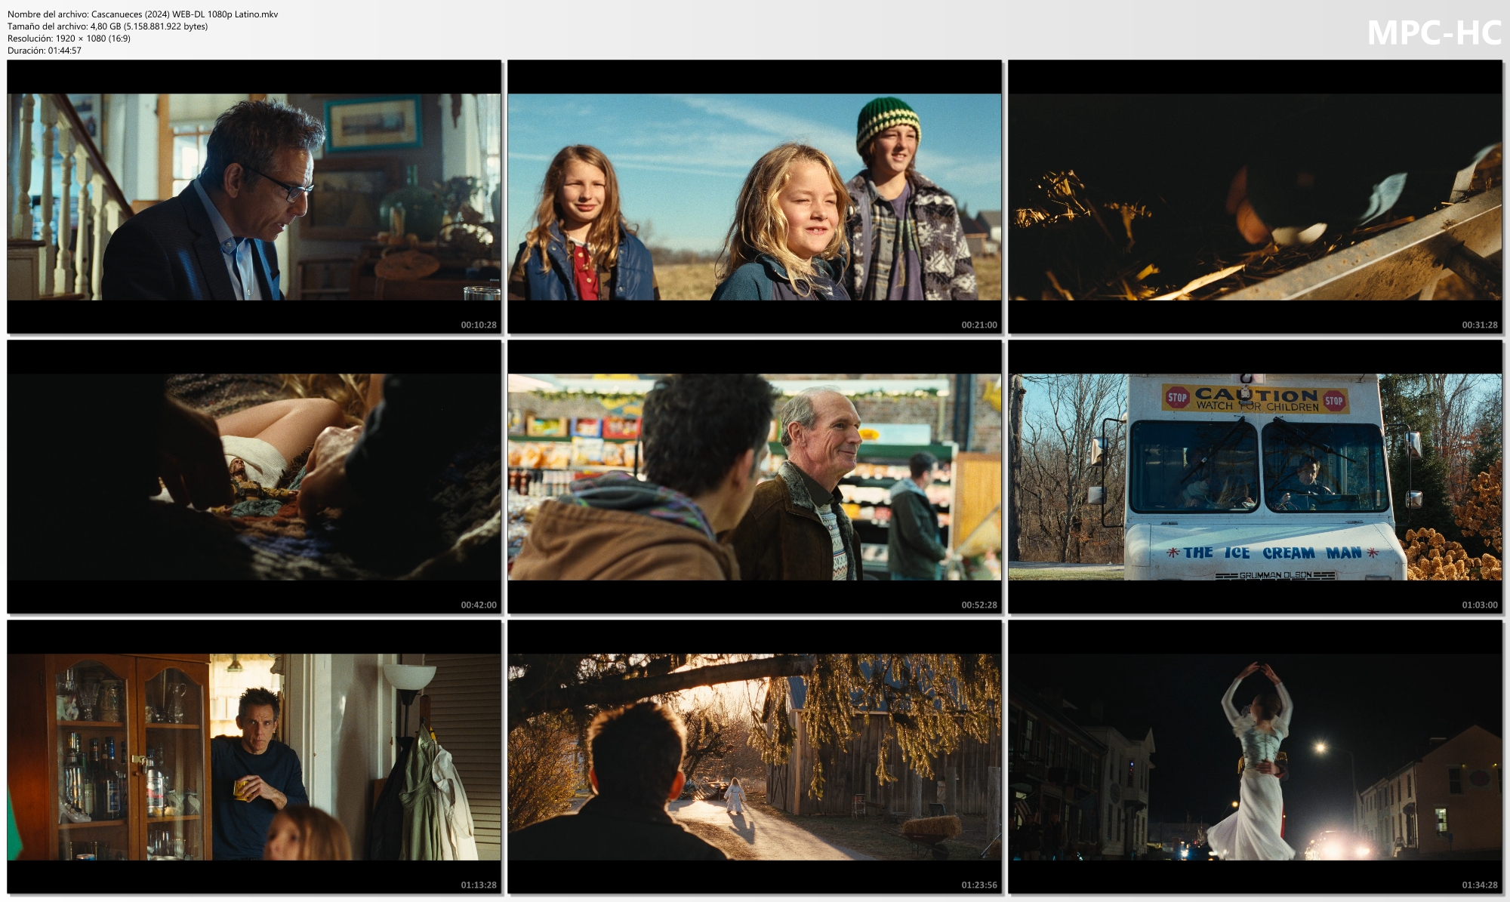The width and height of the screenshot is (1510, 902).
Task: Open the liquor cabinet scene thumbnail
Action: pyautogui.click(x=254, y=756)
